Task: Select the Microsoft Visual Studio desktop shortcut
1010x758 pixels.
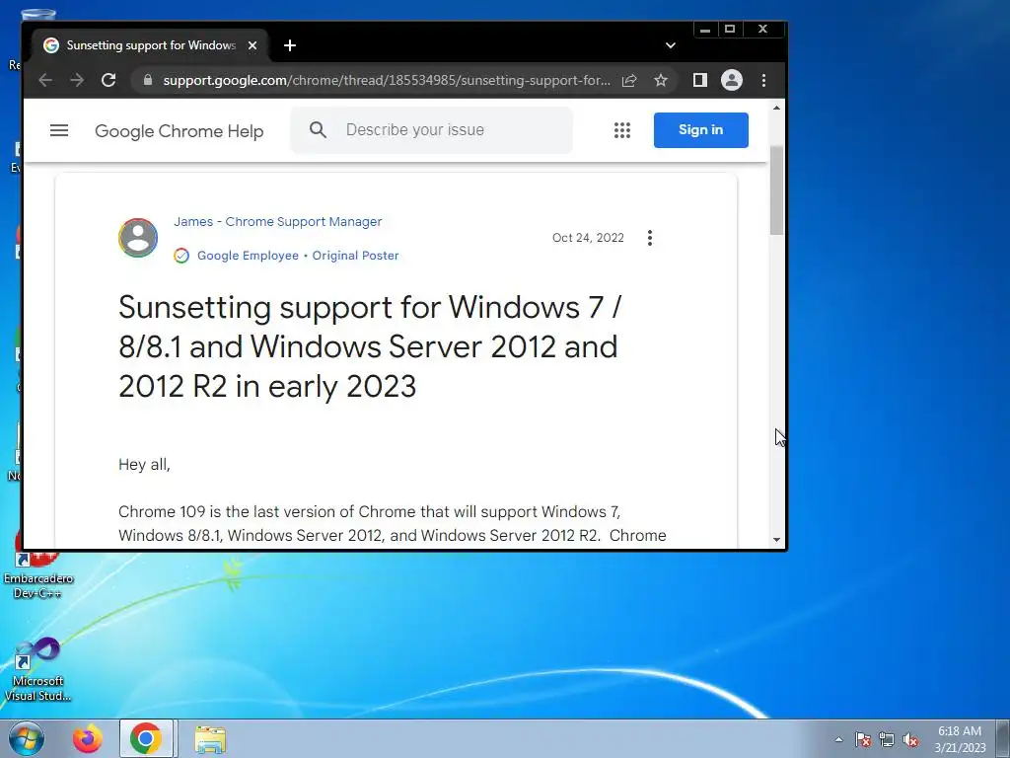Action: click(38, 670)
